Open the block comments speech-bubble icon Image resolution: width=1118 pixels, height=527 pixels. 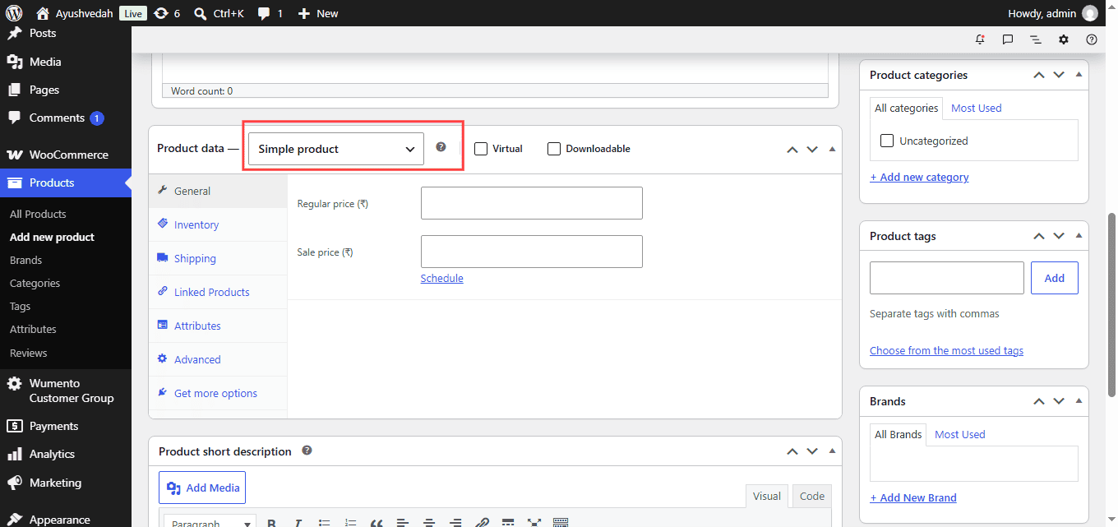(x=1008, y=39)
